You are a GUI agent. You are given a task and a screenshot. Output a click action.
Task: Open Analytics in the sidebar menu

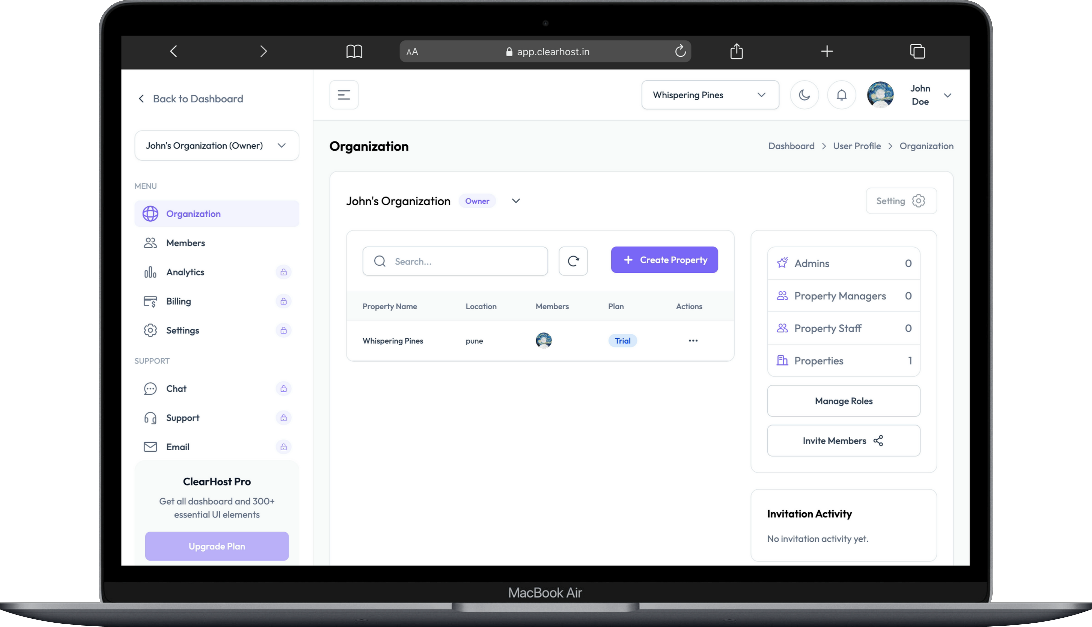217,272
